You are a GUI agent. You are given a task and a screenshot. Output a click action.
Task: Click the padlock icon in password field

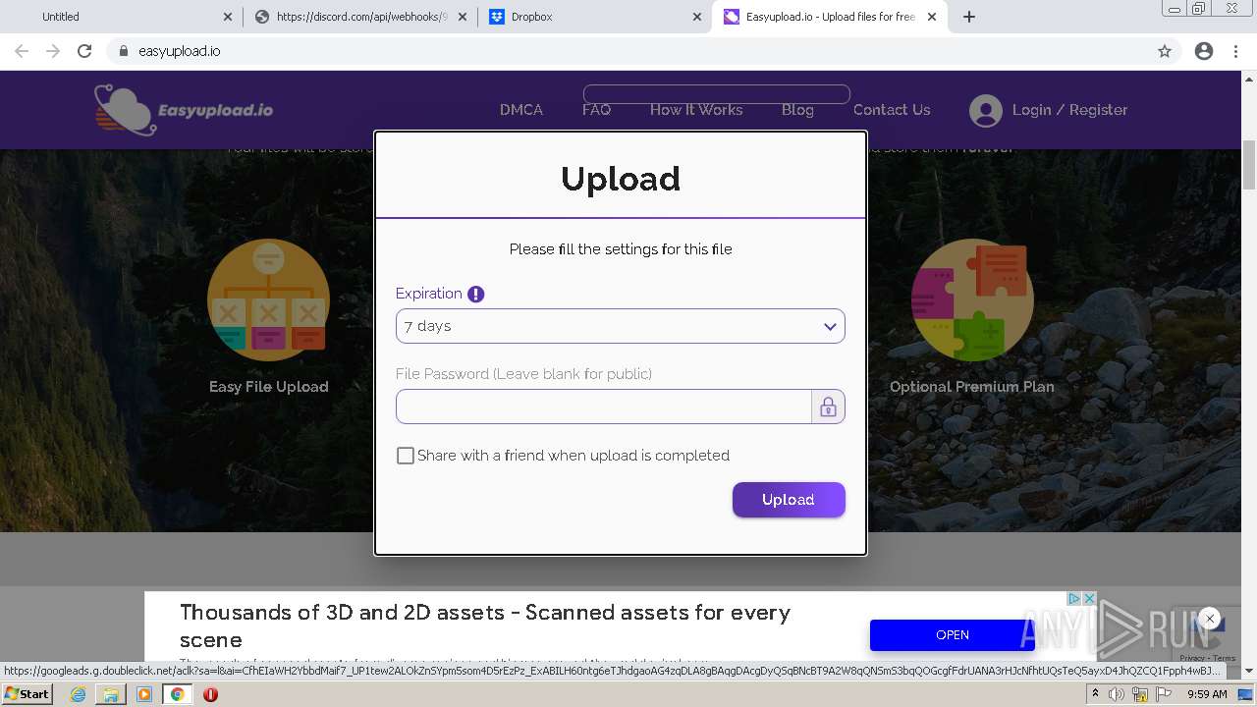[x=828, y=407]
